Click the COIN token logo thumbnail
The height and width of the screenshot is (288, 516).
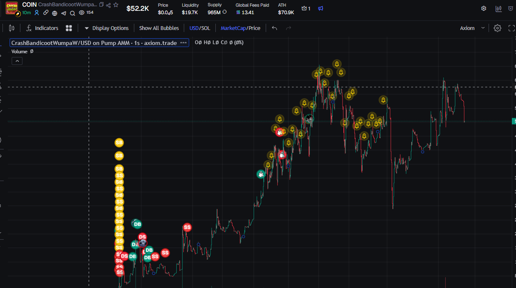tap(12, 8)
